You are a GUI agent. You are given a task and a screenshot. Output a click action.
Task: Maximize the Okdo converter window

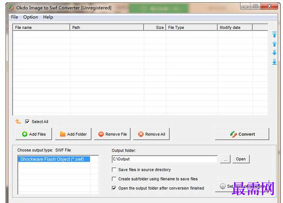click(255, 6)
